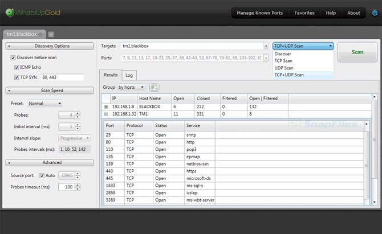This screenshot has height=234, width=382.
Task: Switch to the Results tab
Action: click(111, 75)
